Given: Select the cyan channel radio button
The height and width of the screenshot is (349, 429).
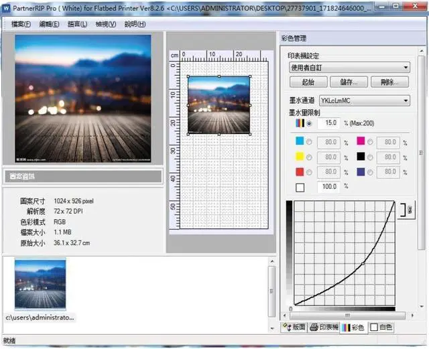Looking at the screenshot, I should click(309, 142).
